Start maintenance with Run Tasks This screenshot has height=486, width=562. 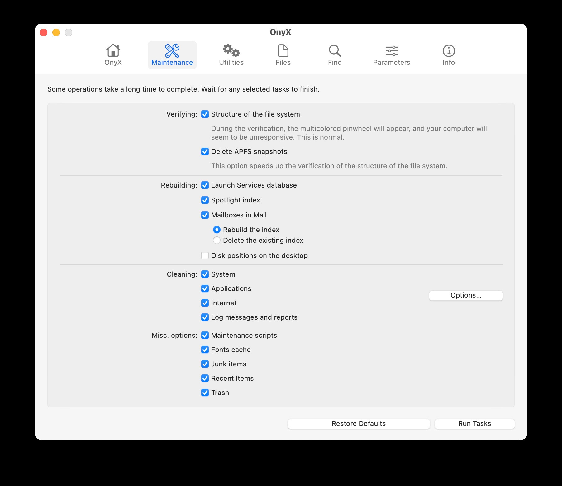point(474,424)
